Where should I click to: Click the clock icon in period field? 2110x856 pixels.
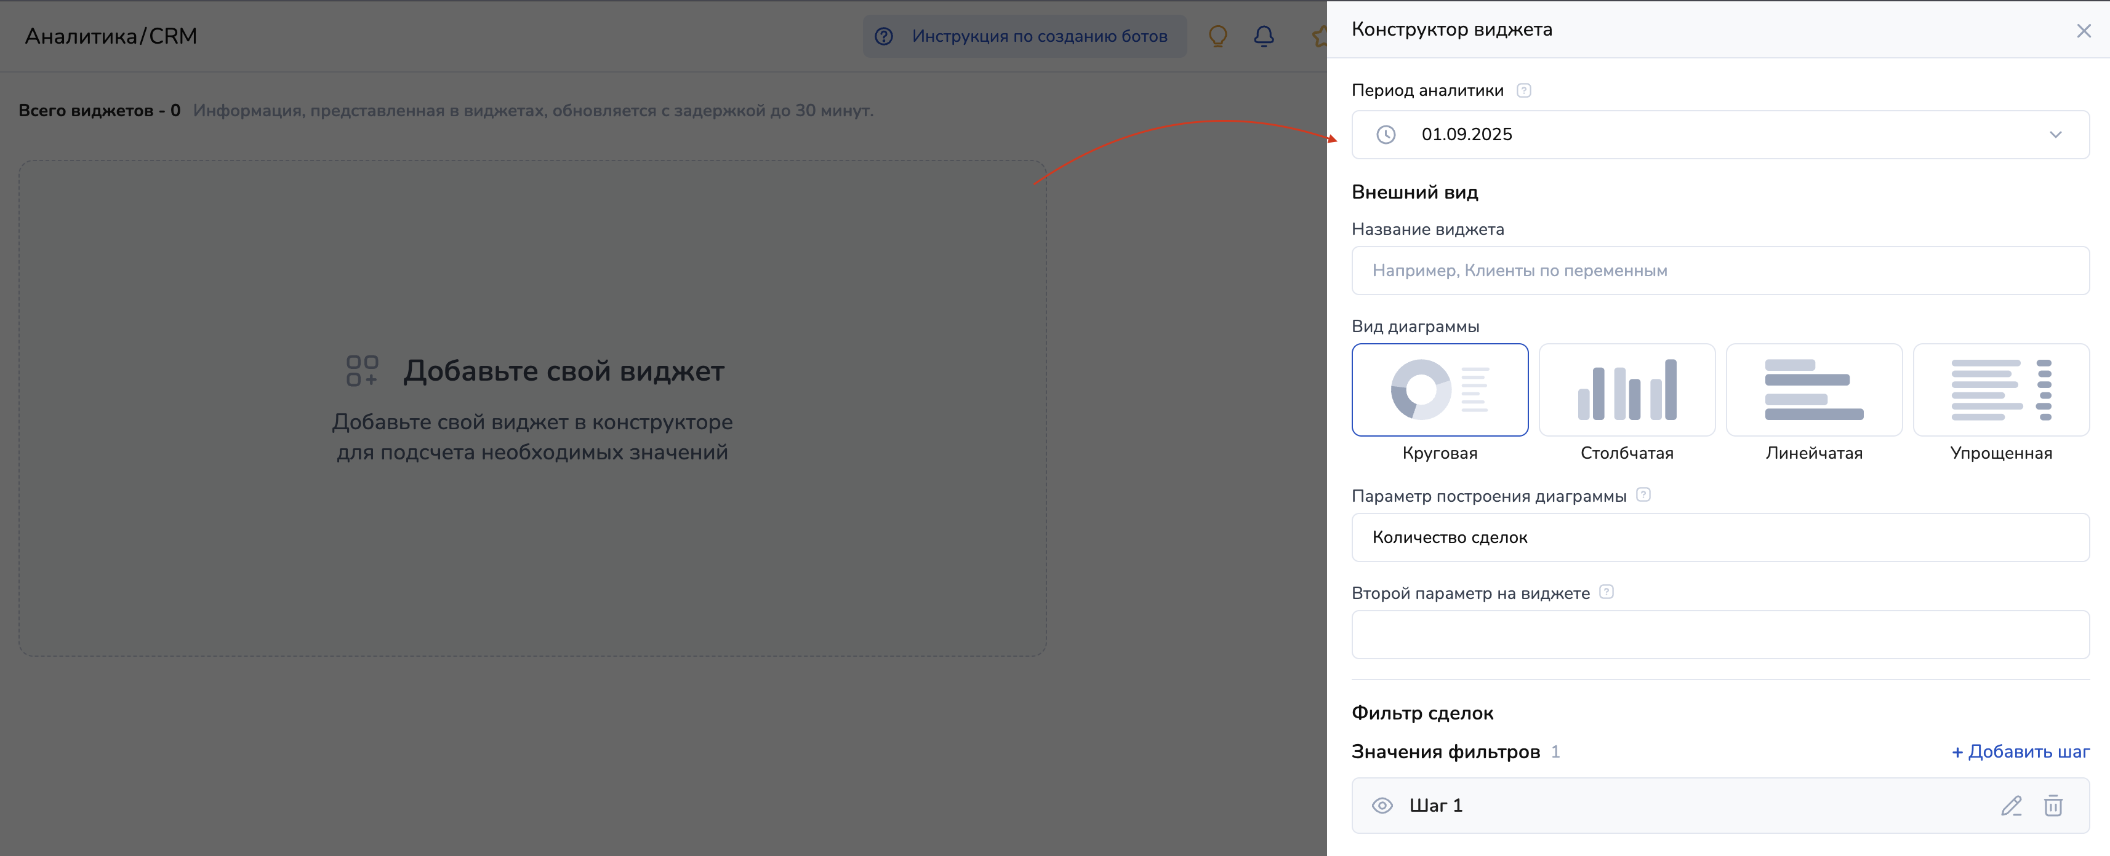point(1386,135)
